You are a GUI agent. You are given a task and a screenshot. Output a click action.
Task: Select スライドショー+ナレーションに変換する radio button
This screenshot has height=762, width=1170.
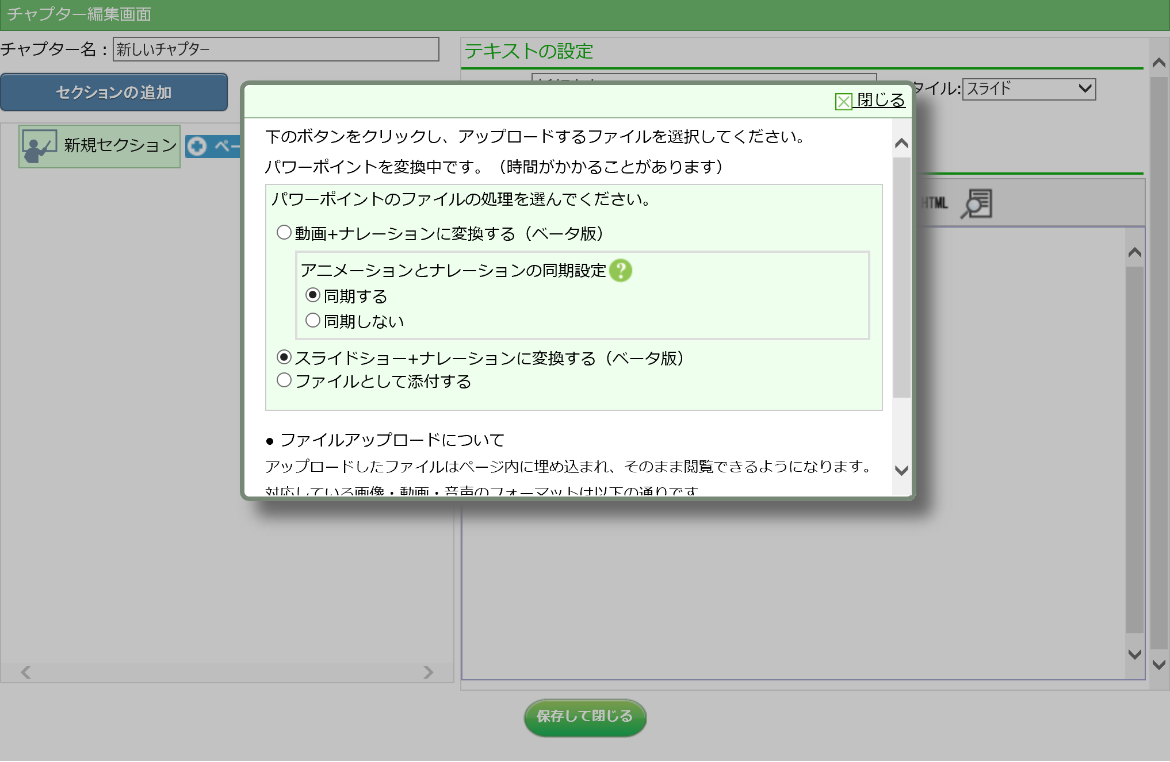pos(284,357)
